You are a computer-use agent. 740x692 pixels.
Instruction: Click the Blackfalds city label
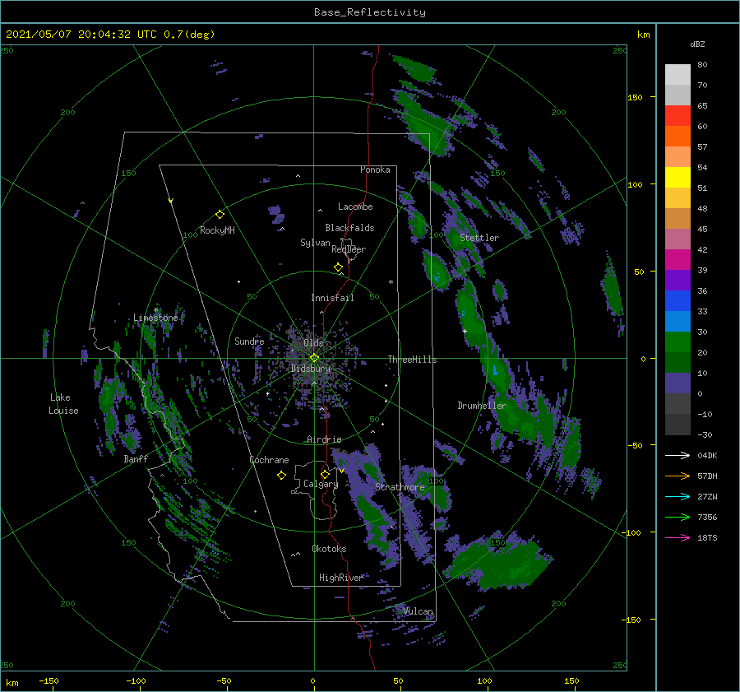[349, 228]
